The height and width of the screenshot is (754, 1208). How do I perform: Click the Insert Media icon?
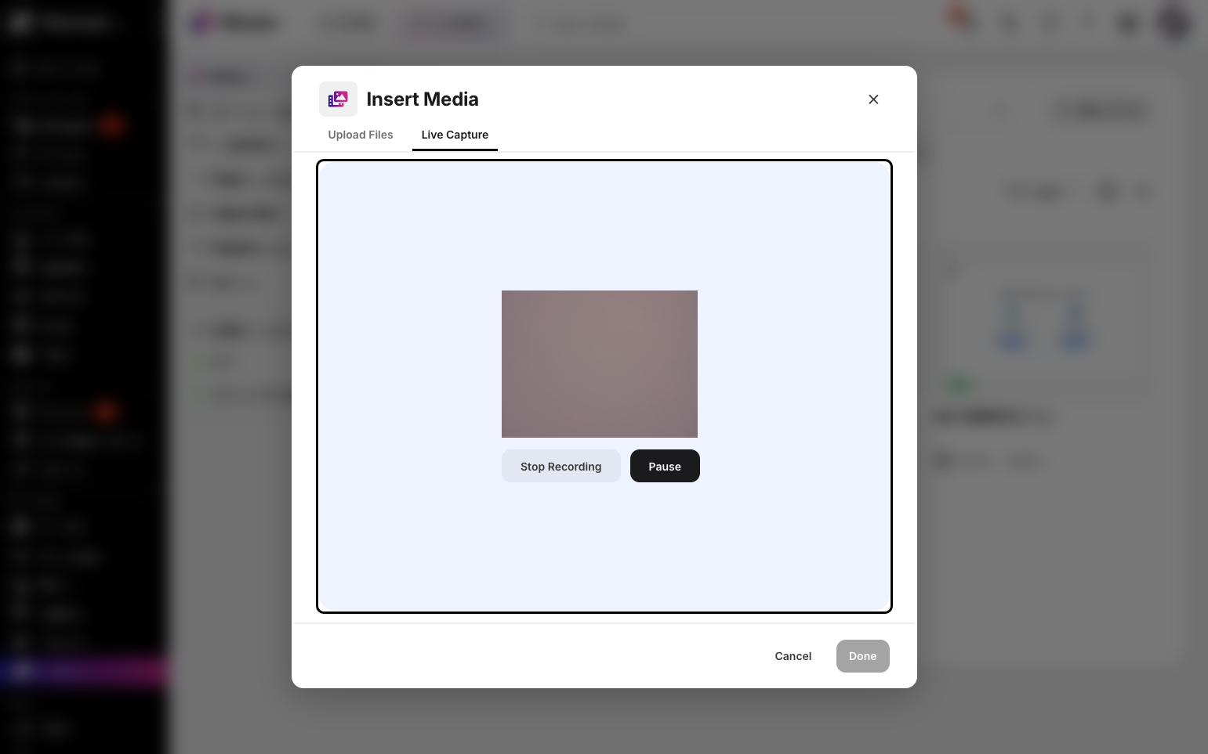pos(338,99)
